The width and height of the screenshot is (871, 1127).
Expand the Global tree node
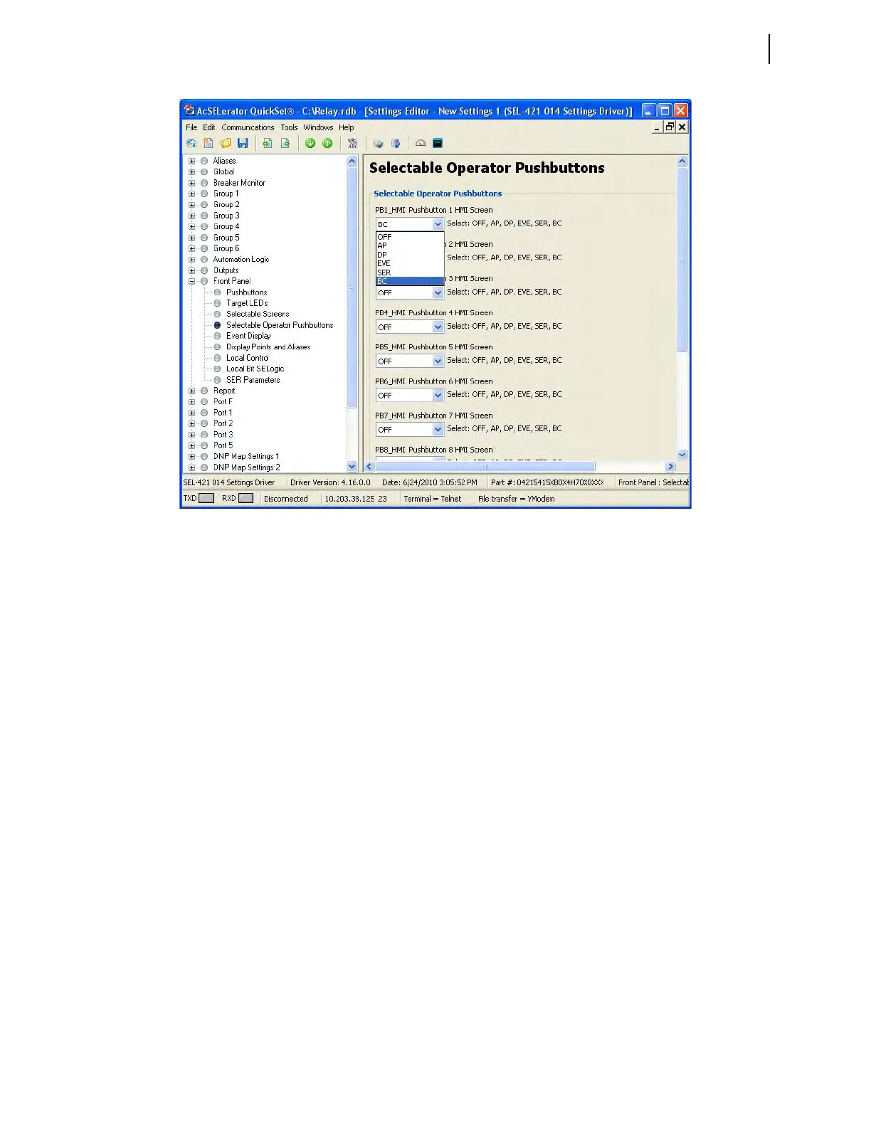[x=191, y=171]
